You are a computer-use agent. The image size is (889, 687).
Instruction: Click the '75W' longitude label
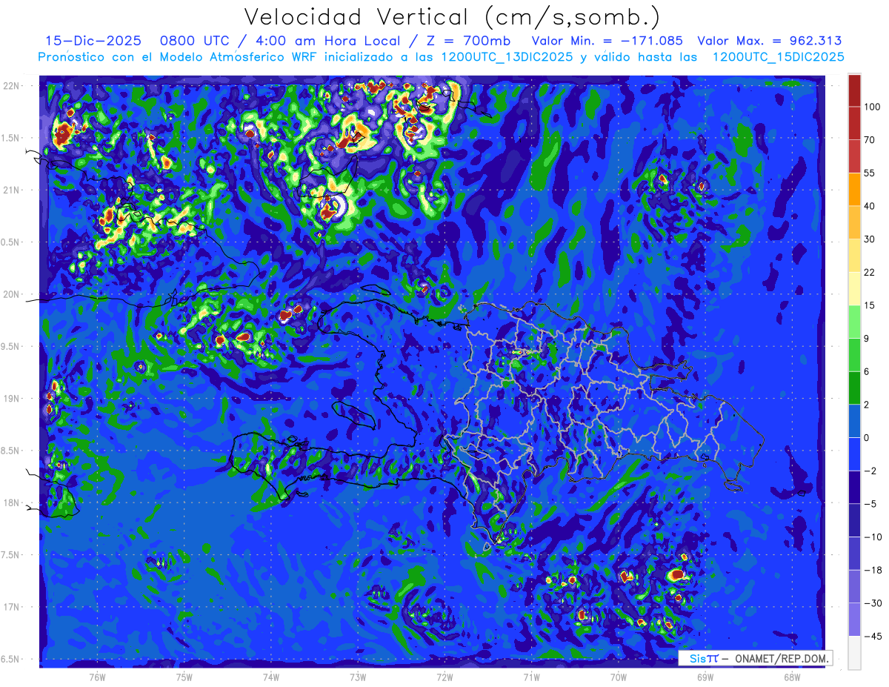pos(184,677)
